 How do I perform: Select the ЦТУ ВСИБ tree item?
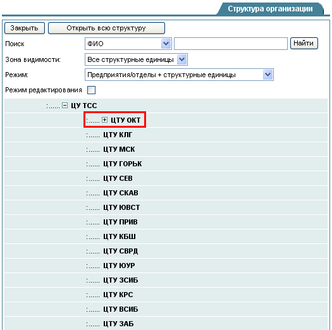[x=121, y=309]
